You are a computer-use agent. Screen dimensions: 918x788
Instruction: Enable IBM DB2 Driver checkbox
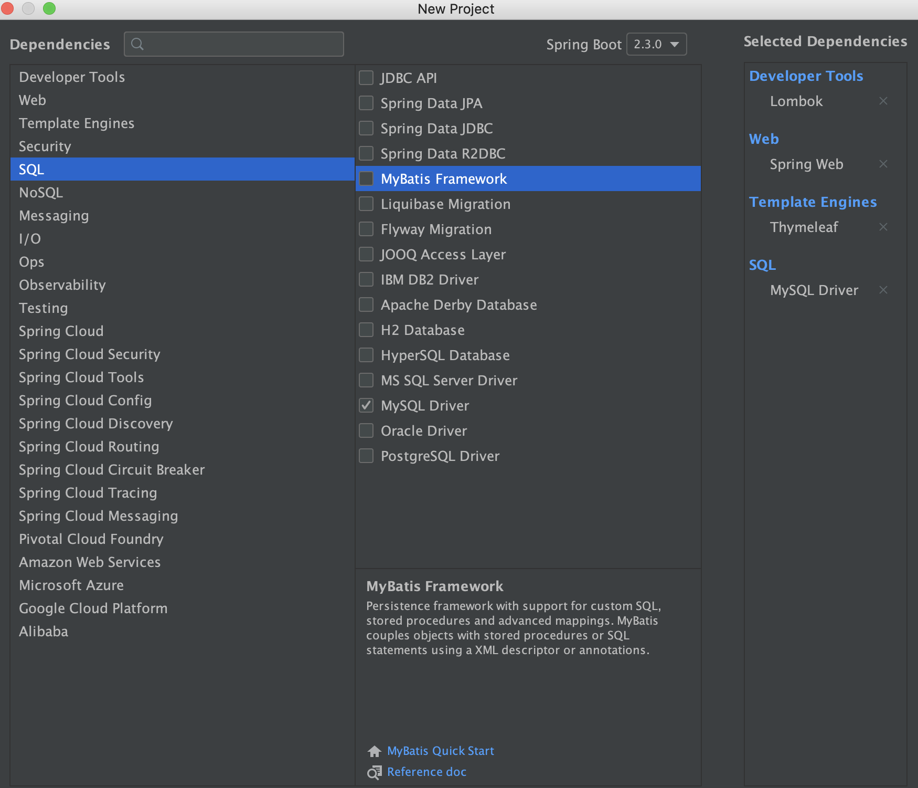[x=366, y=279]
